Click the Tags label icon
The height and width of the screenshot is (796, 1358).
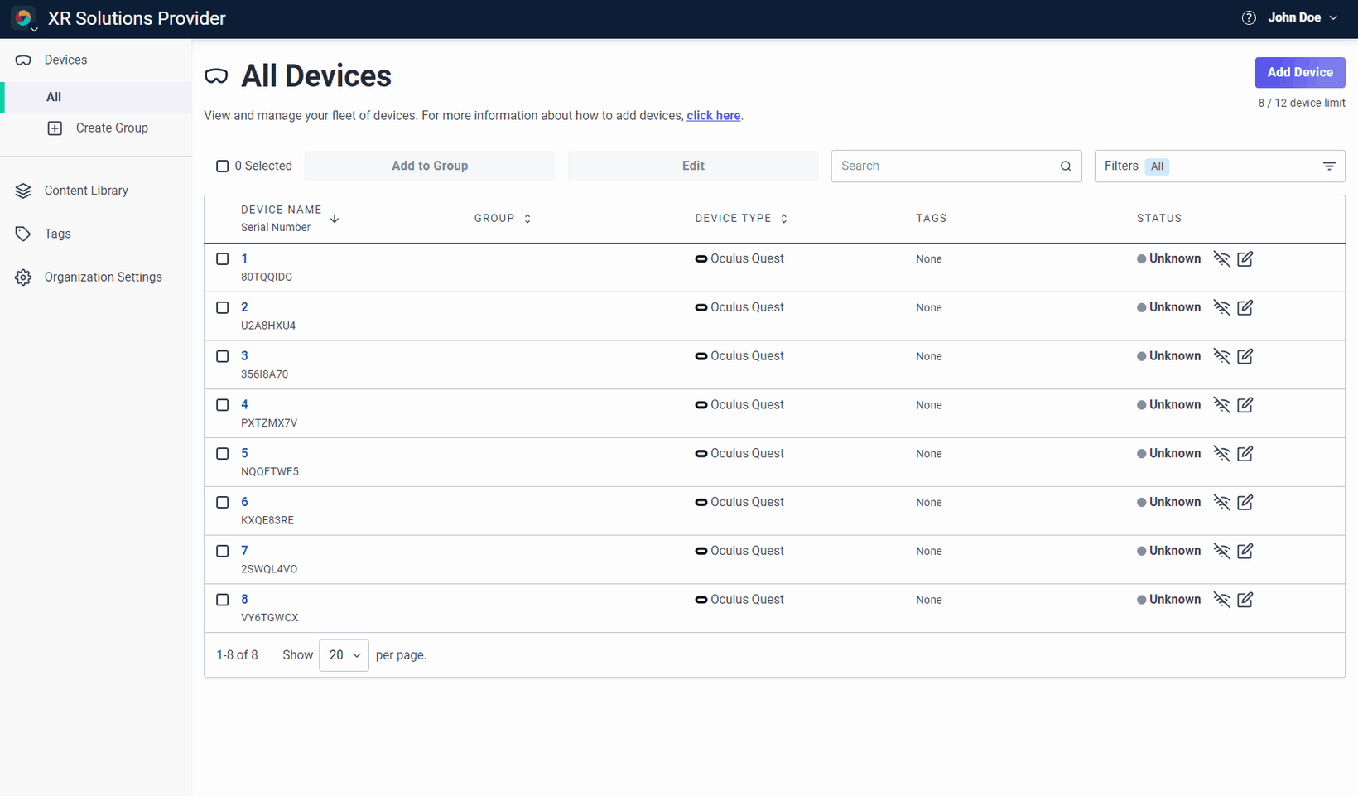pyautogui.click(x=23, y=234)
